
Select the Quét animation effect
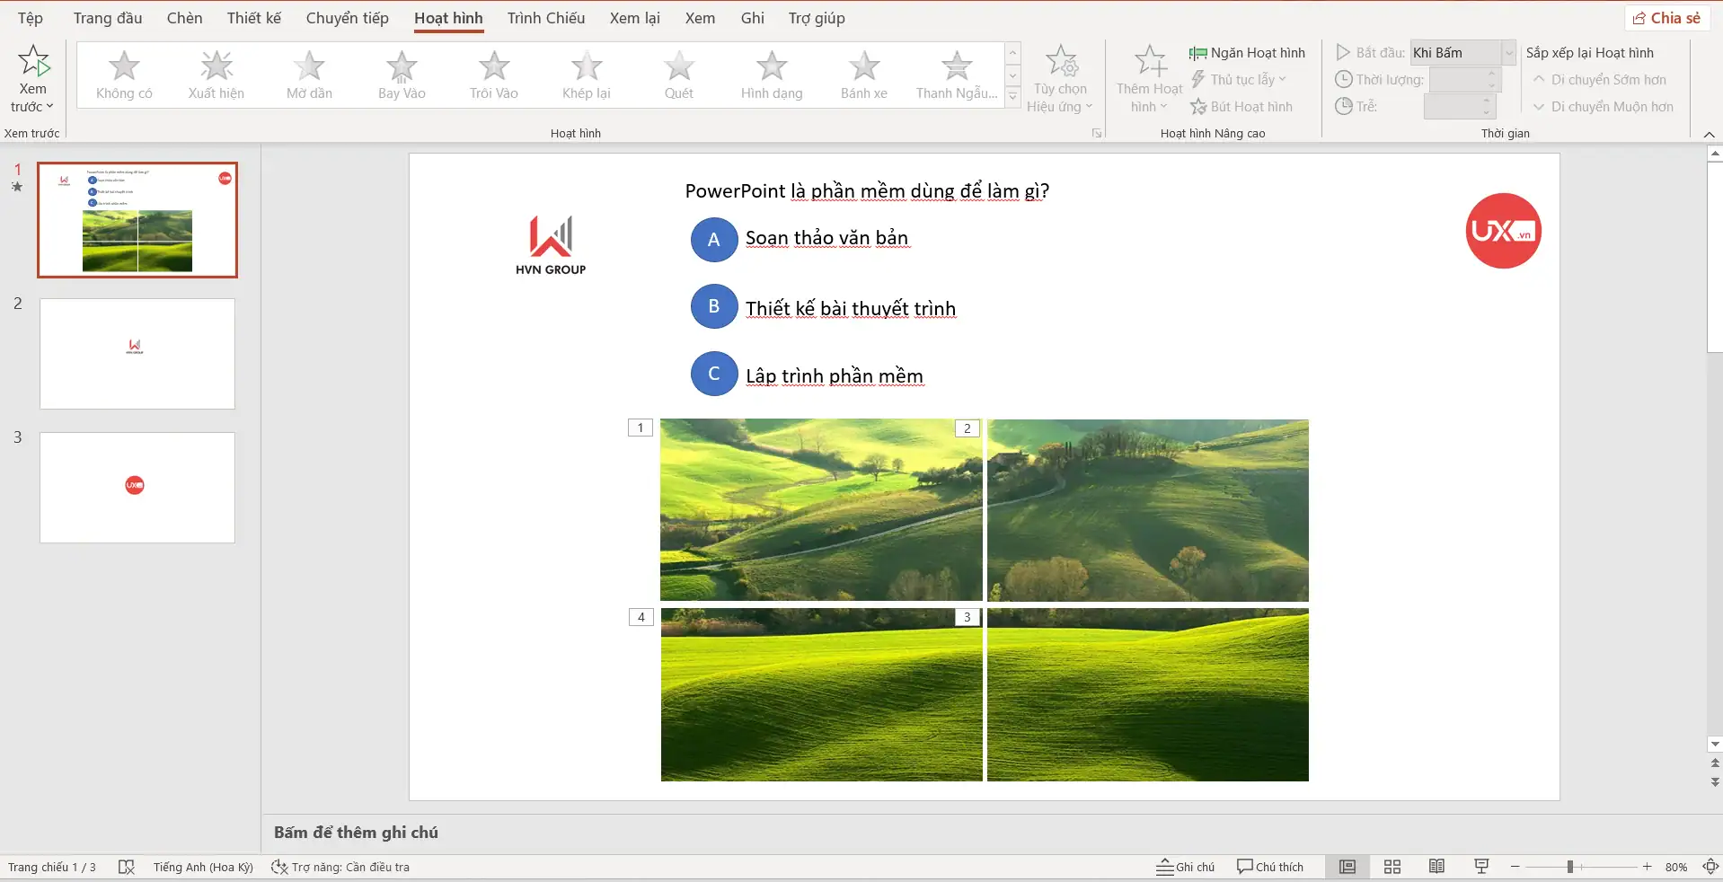[x=678, y=75]
